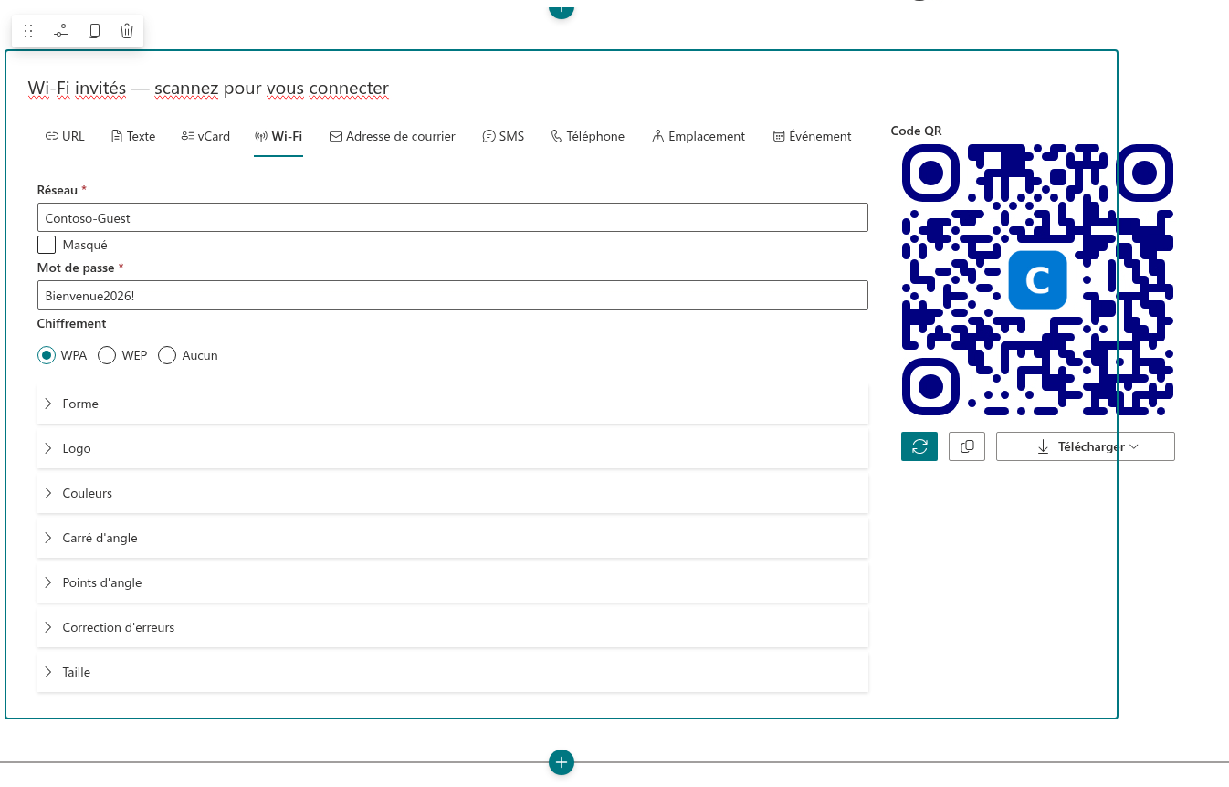
Task: Choose the Emplacement tab
Action: 699,136
